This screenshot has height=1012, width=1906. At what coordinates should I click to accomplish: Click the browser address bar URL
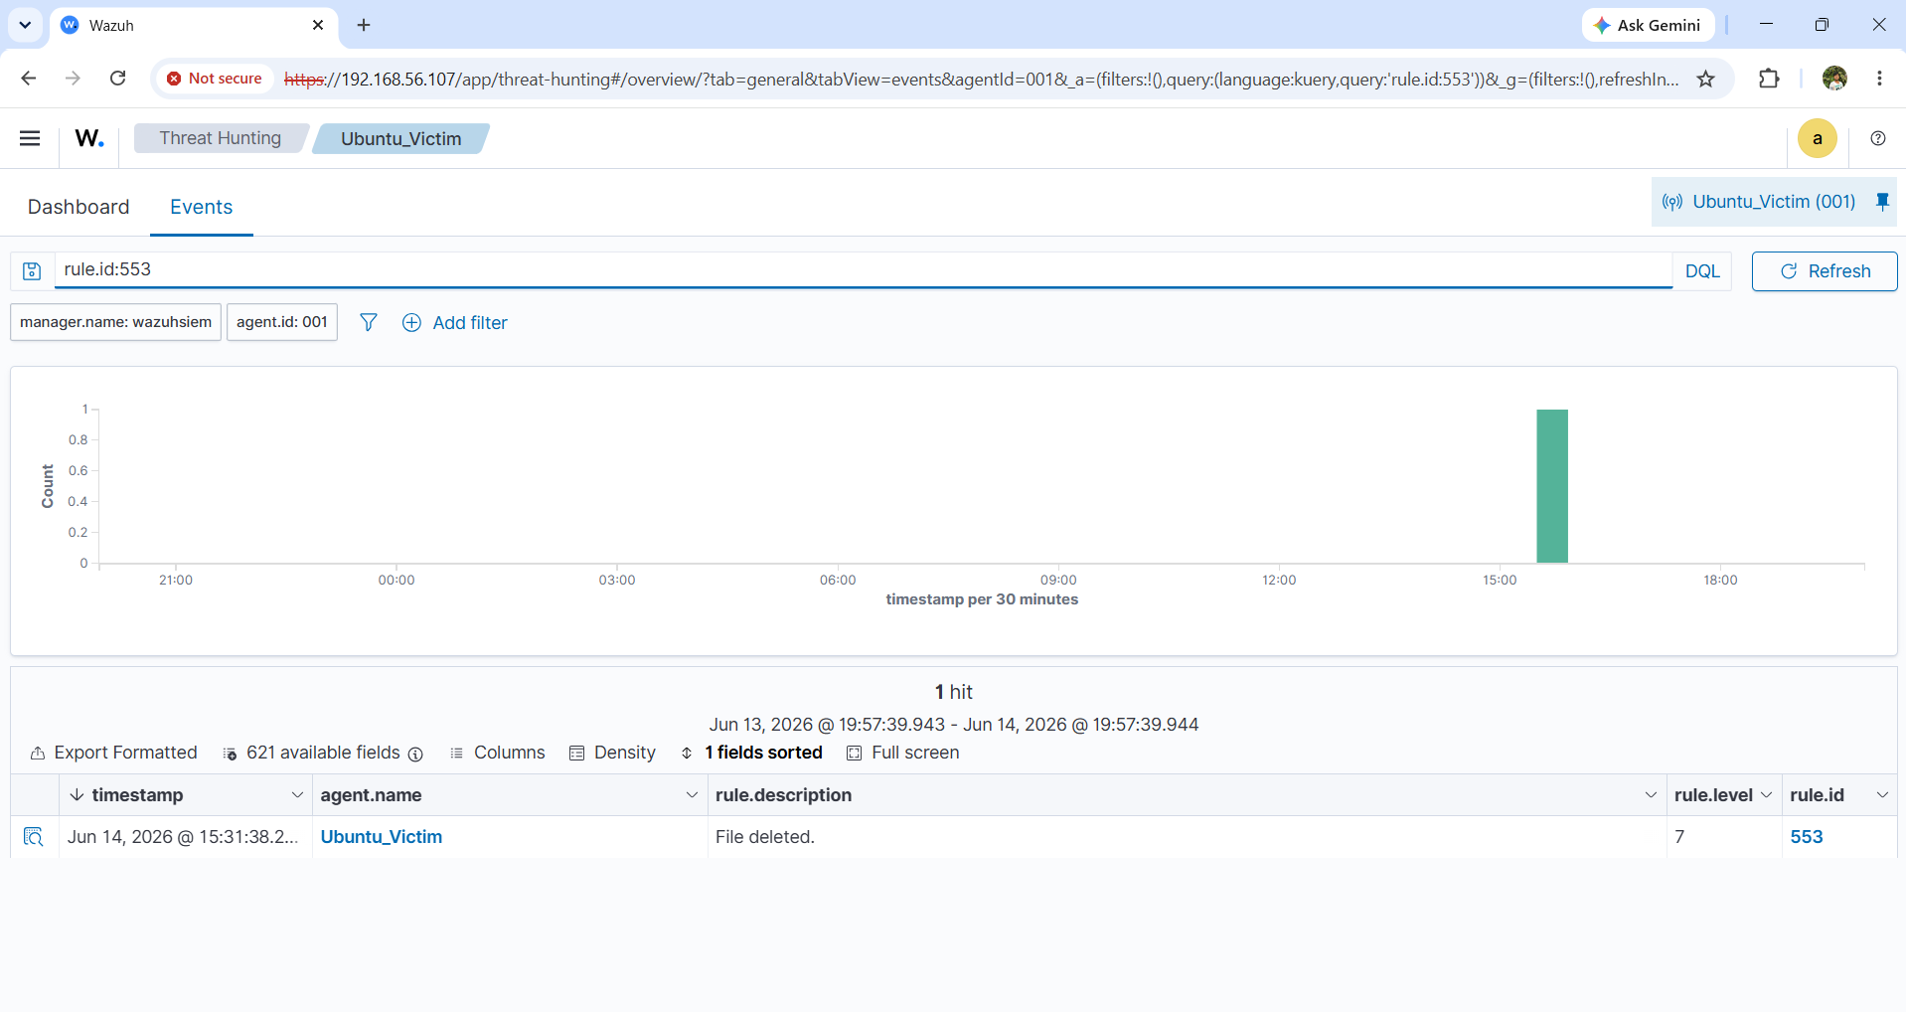(x=981, y=79)
